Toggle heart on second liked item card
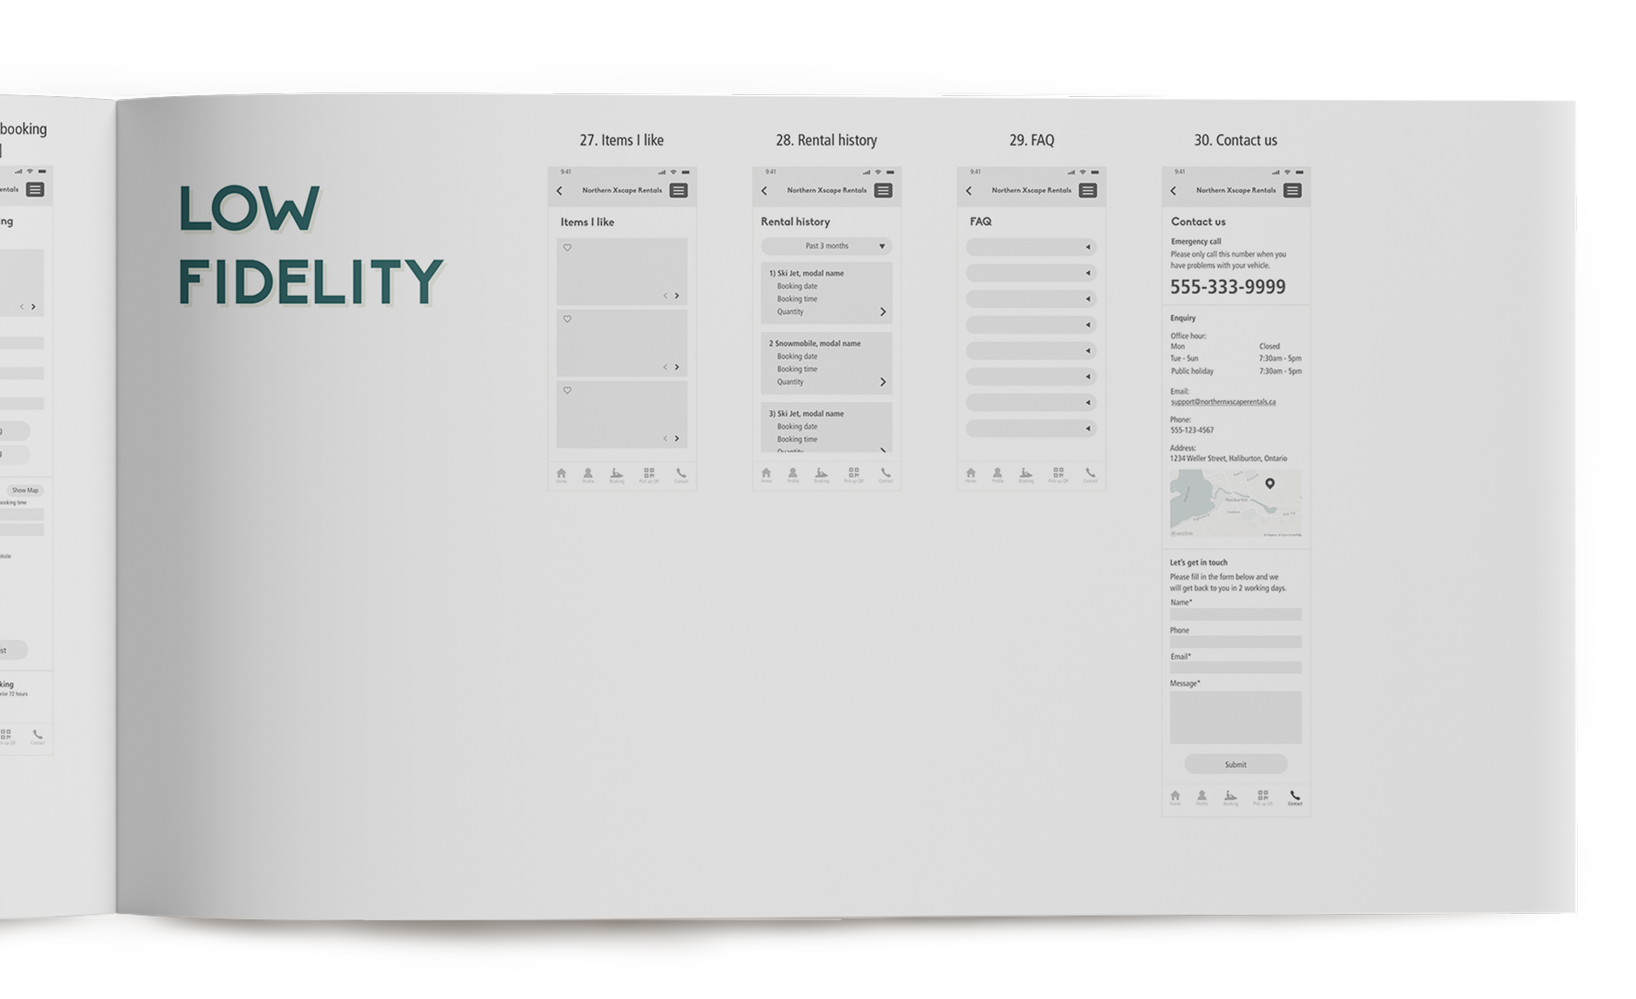Image resolution: width=1636 pixels, height=999 pixels. point(568,319)
